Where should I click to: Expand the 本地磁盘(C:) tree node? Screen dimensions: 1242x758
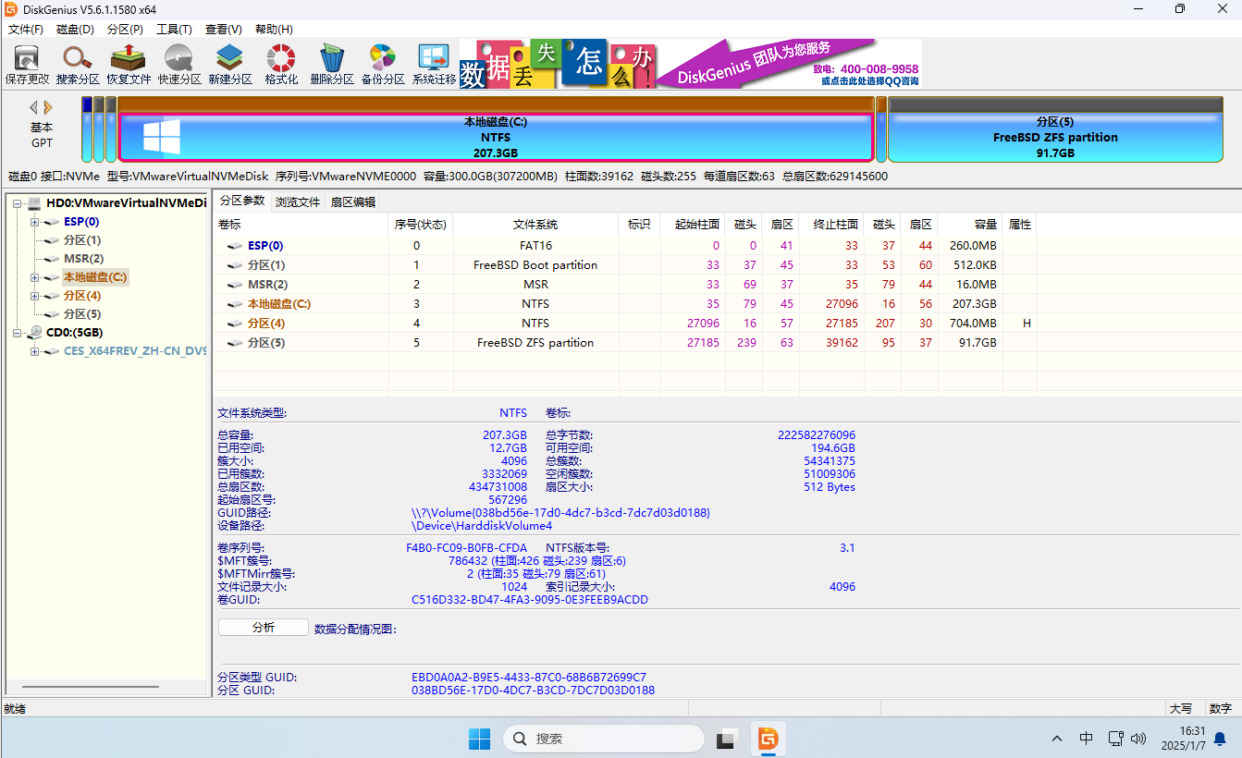[34, 277]
